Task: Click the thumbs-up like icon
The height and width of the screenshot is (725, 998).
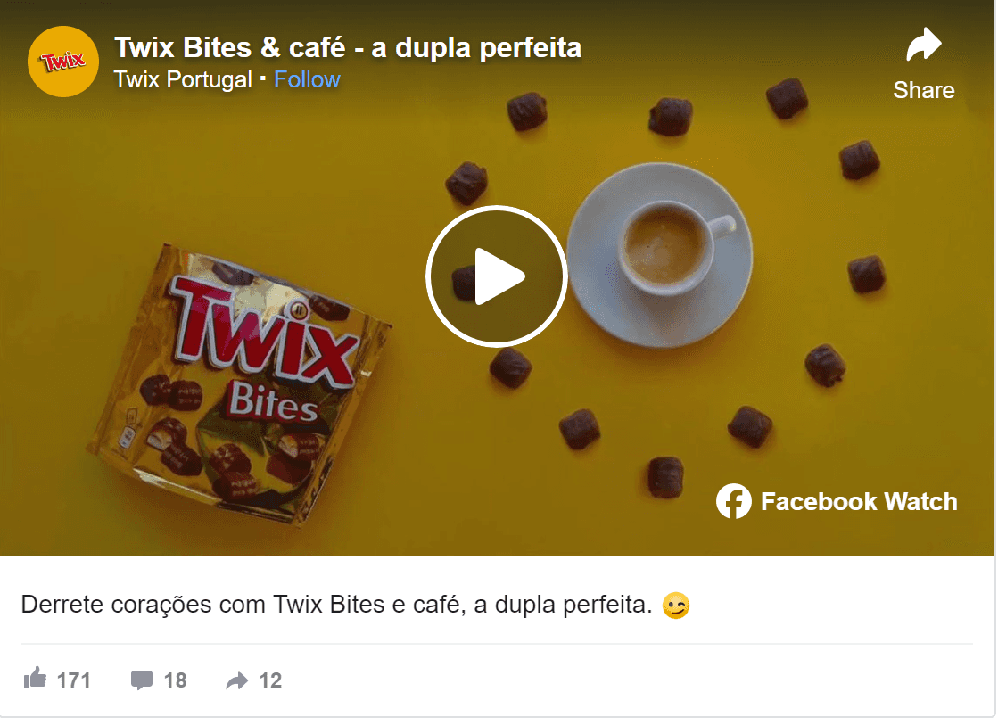Action: [x=35, y=679]
